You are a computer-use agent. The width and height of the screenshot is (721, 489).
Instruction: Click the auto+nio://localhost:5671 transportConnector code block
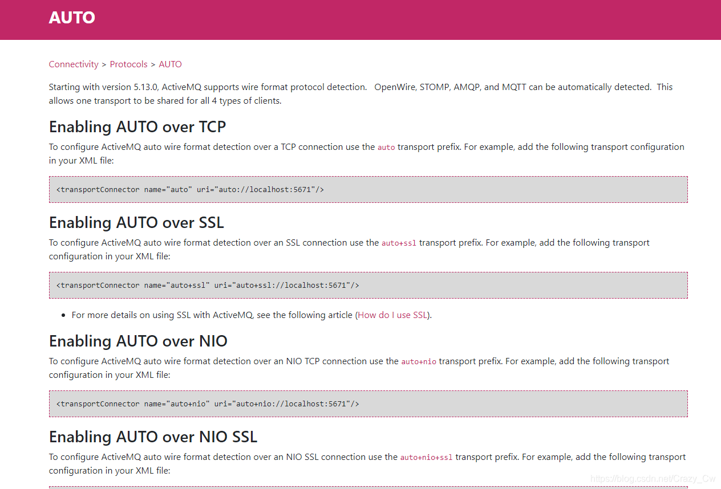368,404
